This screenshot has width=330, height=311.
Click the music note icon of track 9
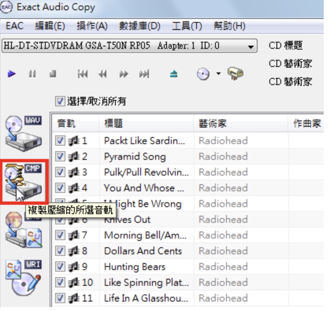[74, 267]
